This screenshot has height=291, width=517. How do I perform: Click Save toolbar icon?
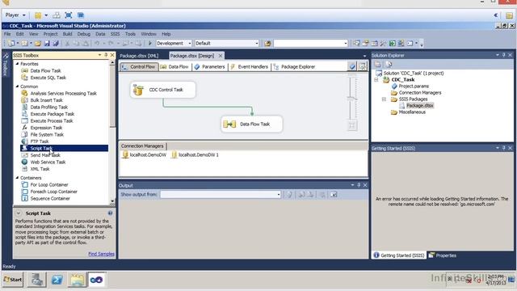click(47, 43)
